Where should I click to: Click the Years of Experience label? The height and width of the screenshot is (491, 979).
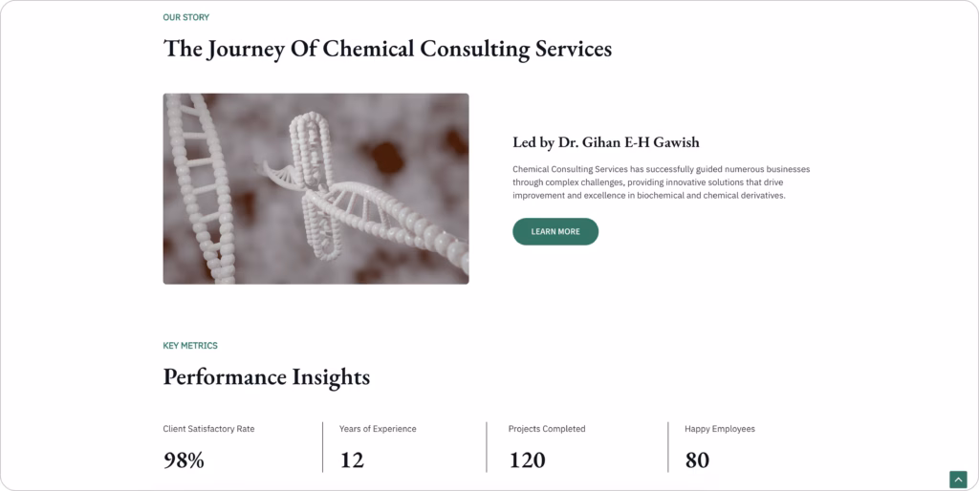(378, 429)
